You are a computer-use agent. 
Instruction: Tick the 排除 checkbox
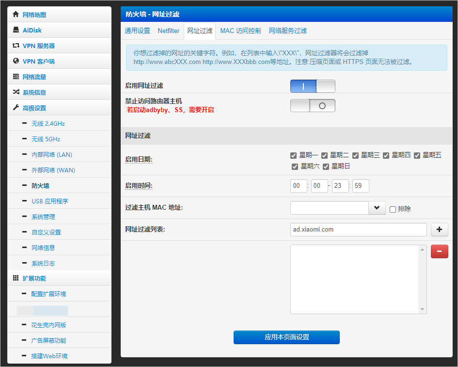(x=393, y=209)
